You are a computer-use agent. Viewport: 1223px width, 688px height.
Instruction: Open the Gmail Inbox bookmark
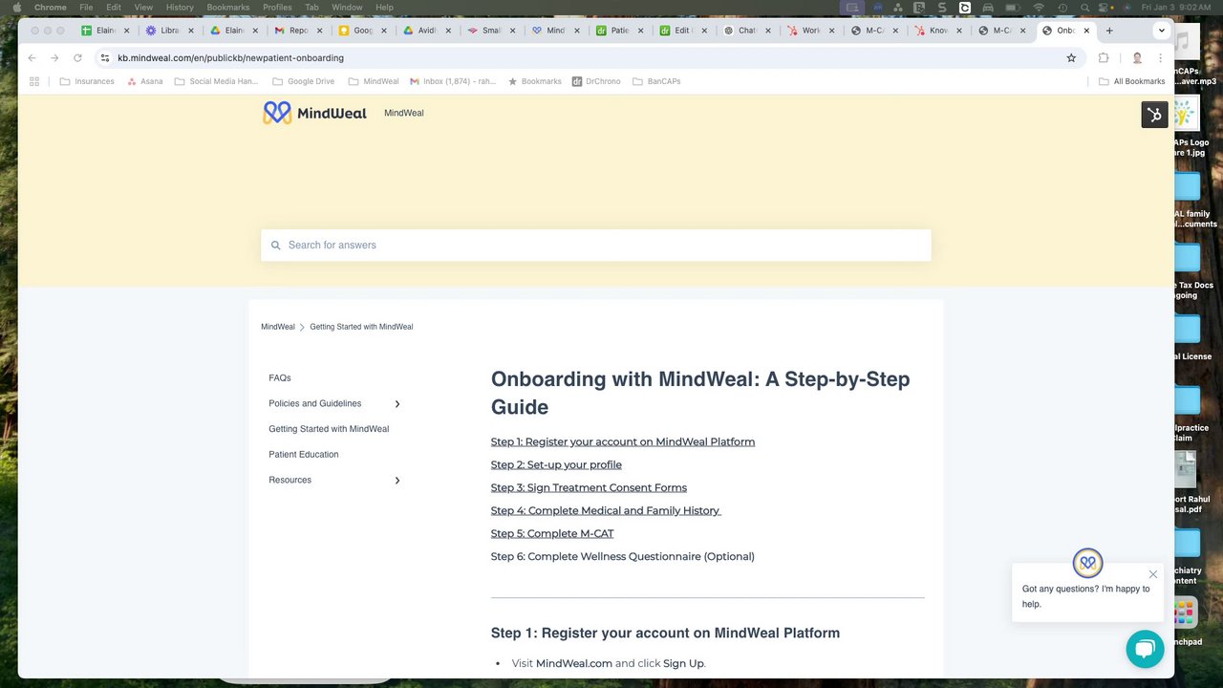pos(453,81)
